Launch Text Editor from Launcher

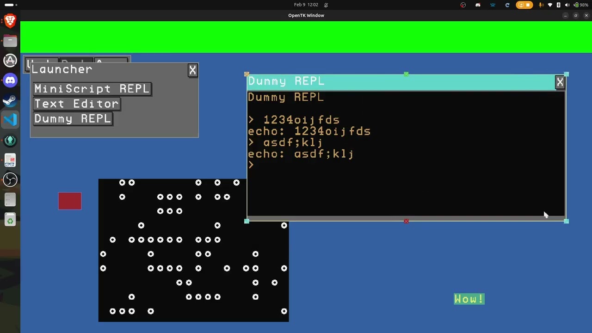(77, 104)
